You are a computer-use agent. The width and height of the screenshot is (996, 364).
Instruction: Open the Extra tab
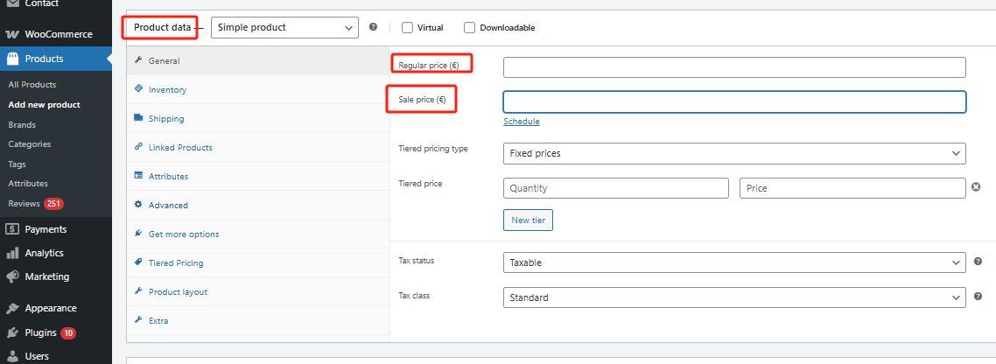(x=258, y=321)
